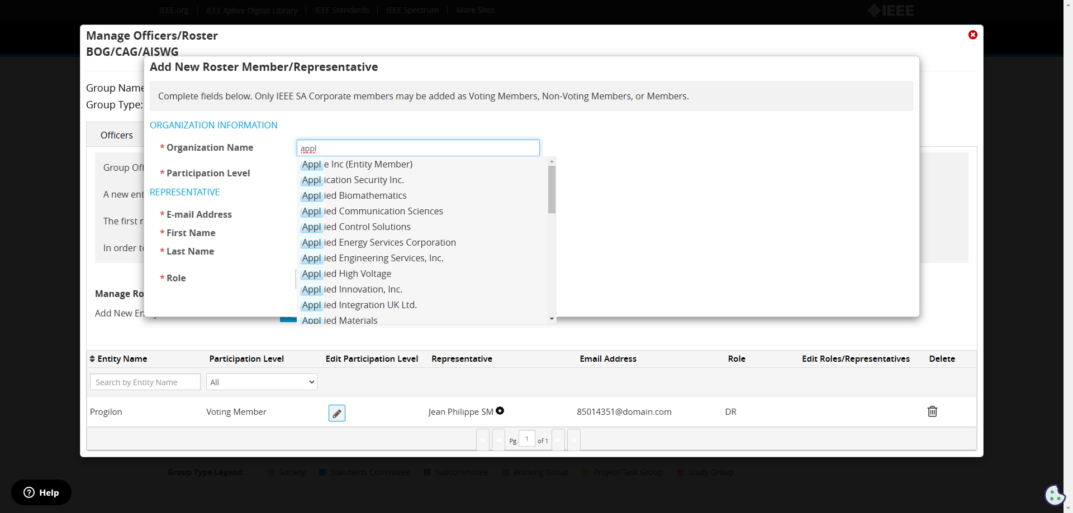Go to previous page of roster
Screen dimensions: 1073x513
498,440
